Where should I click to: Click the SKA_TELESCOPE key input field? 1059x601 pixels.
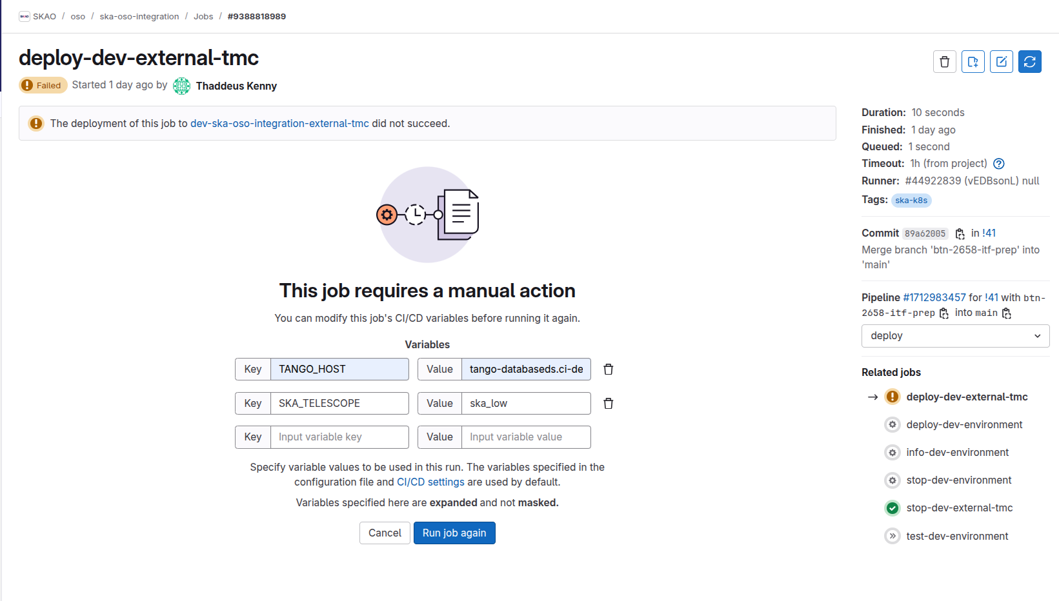coord(339,404)
